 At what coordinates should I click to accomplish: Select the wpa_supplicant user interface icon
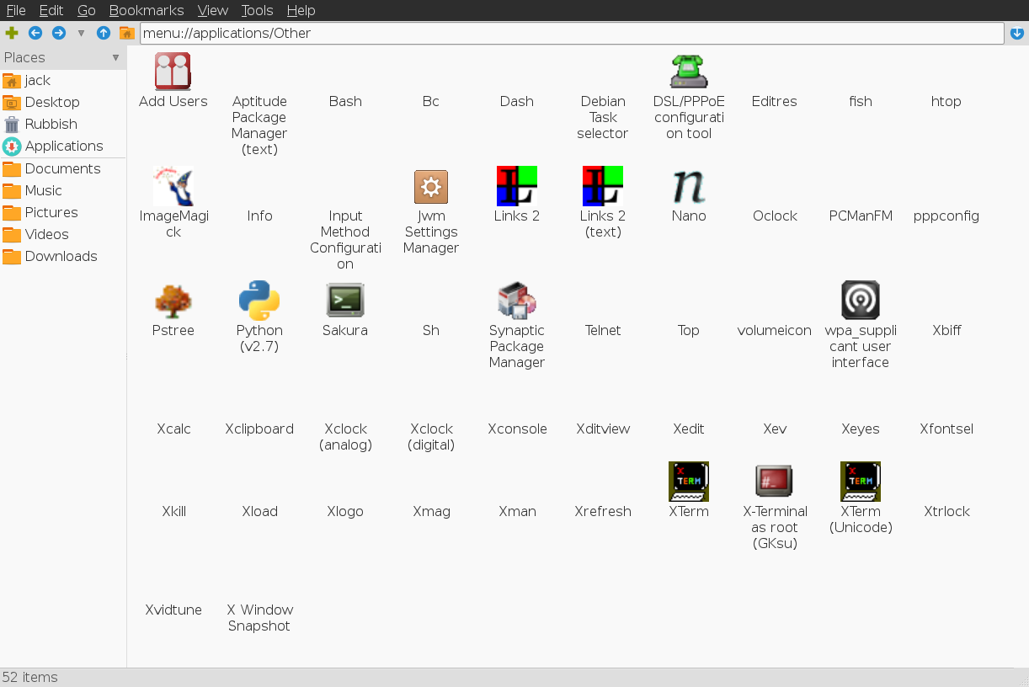[x=860, y=301]
